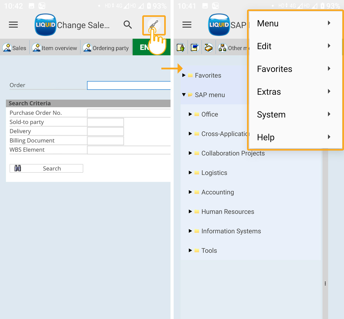Select the Accounting tree item
This screenshot has width=344, height=319.
point(218,192)
